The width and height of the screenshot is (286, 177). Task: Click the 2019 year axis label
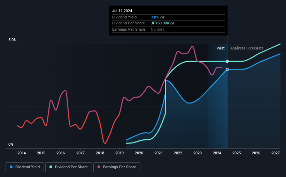pos(119,153)
